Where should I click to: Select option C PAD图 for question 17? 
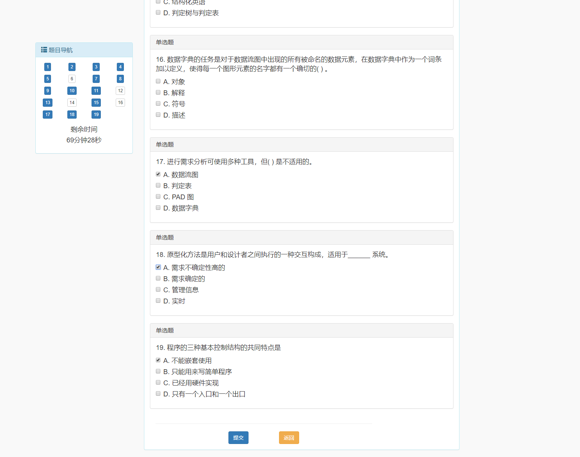point(158,196)
